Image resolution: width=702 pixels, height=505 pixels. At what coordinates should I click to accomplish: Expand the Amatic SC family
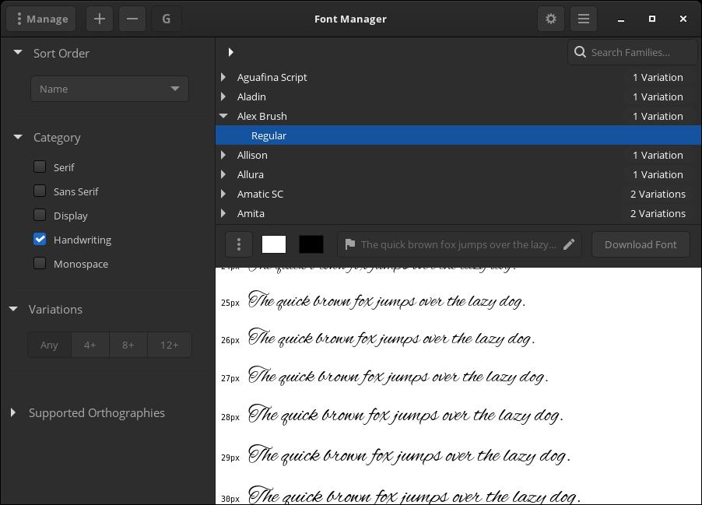pos(223,194)
